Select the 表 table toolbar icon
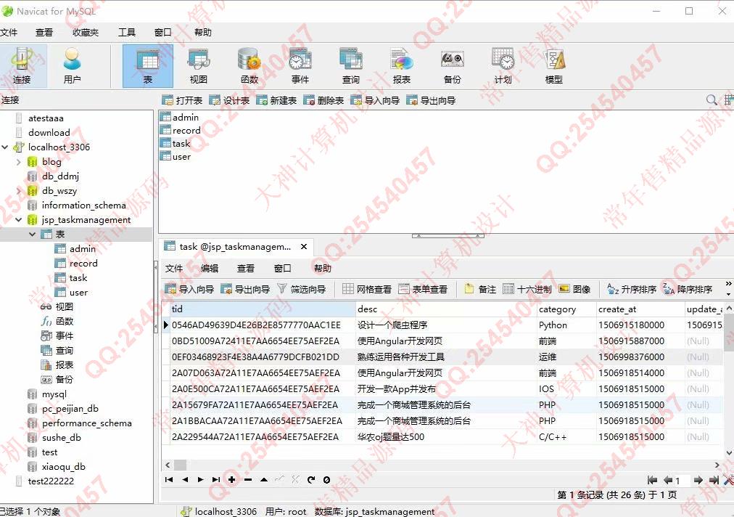The height and width of the screenshot is (517, 734). pyautogui.click(x=147, y=65)
